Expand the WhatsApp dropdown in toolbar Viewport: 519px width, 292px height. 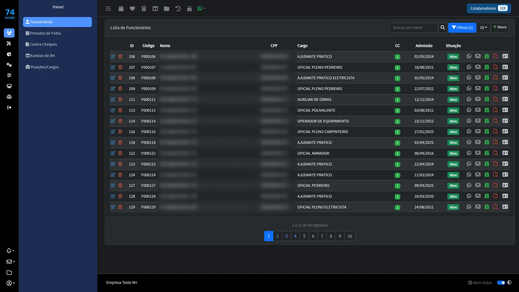click(x=201, y=9)
